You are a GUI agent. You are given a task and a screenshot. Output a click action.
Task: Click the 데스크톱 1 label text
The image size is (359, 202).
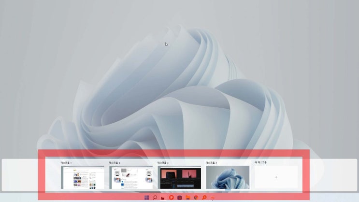coord(66,162)
